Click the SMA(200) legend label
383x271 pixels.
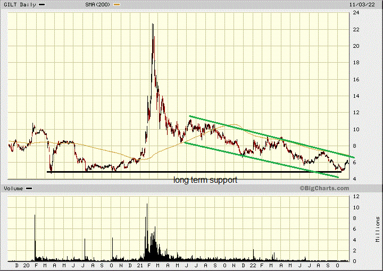[98, 5]
